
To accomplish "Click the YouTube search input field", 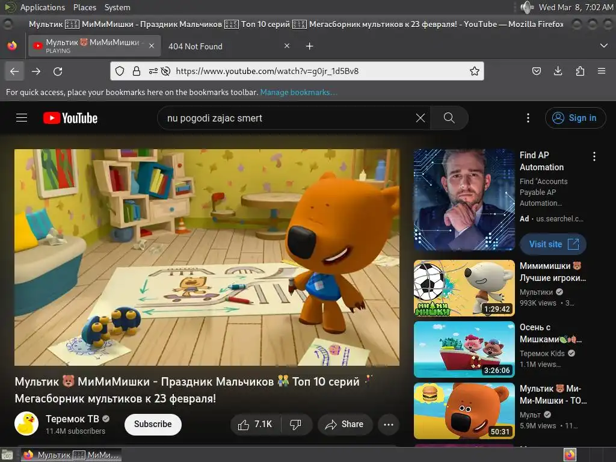I will 289,118.
